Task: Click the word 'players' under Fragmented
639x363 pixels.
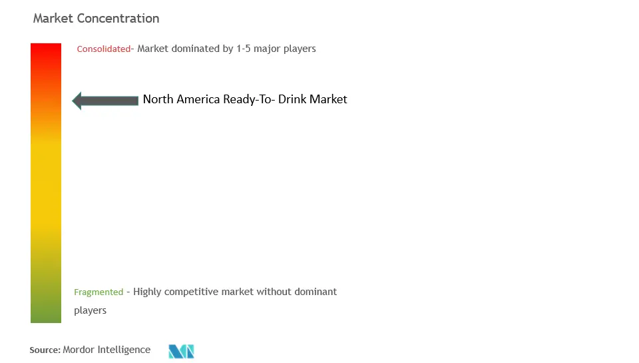Action: coord(90,310)
